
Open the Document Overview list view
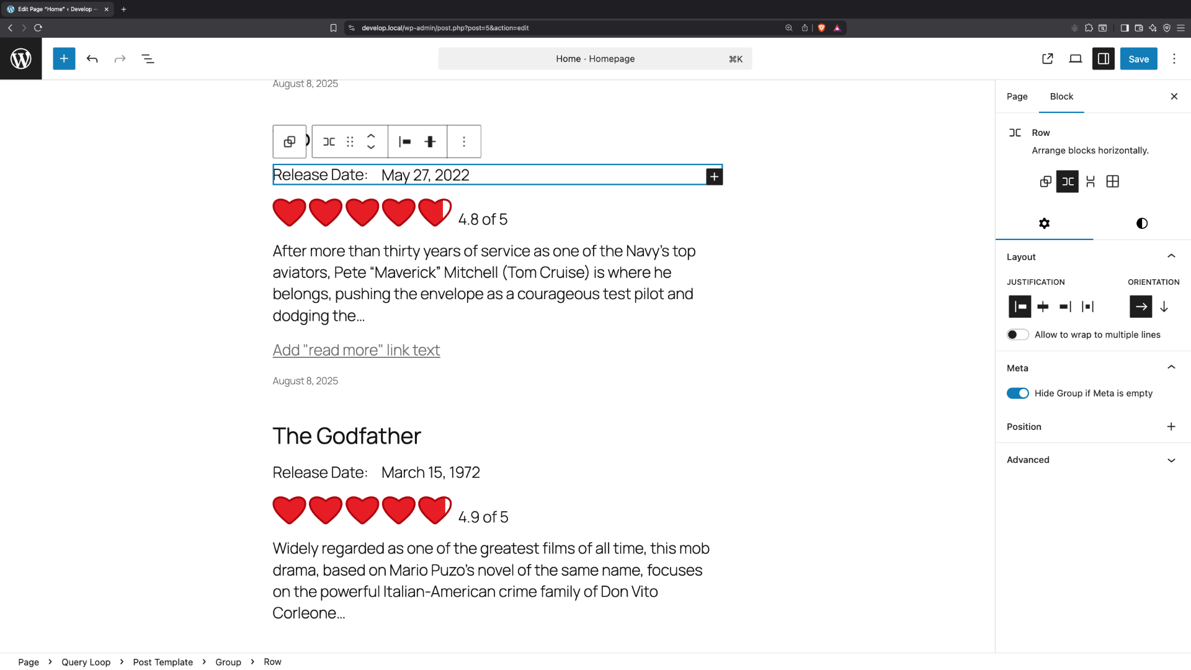148,58
